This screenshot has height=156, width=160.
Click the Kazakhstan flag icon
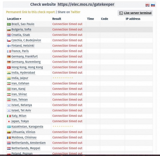(x=9, y=127)
